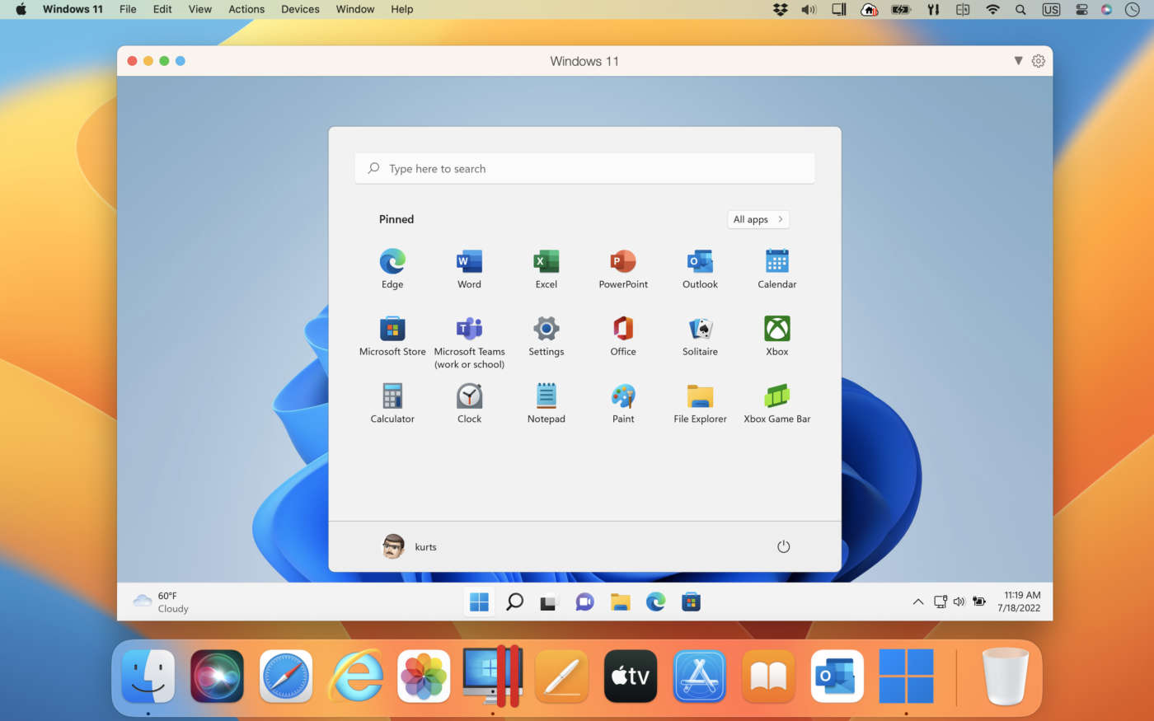Click the Windows Start button in taskbar
The width and height of the screenshot is (1154, 721).
tap(479, 602)
